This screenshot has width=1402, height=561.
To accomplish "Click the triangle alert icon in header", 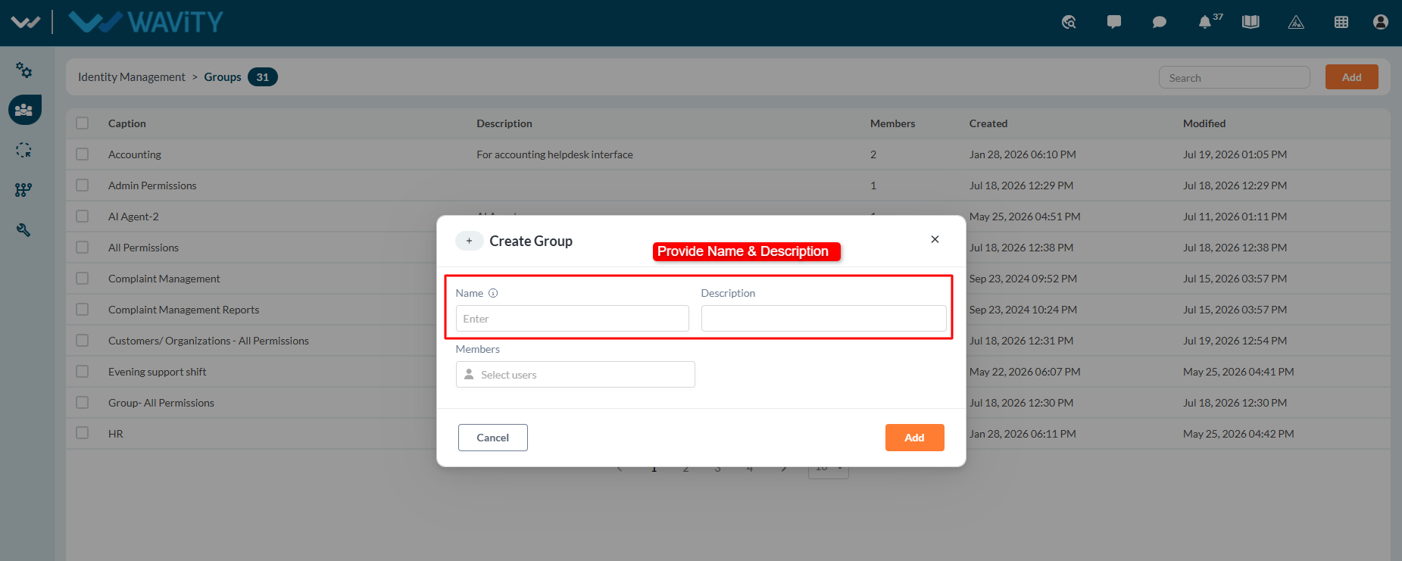I will coord(1296,22).
